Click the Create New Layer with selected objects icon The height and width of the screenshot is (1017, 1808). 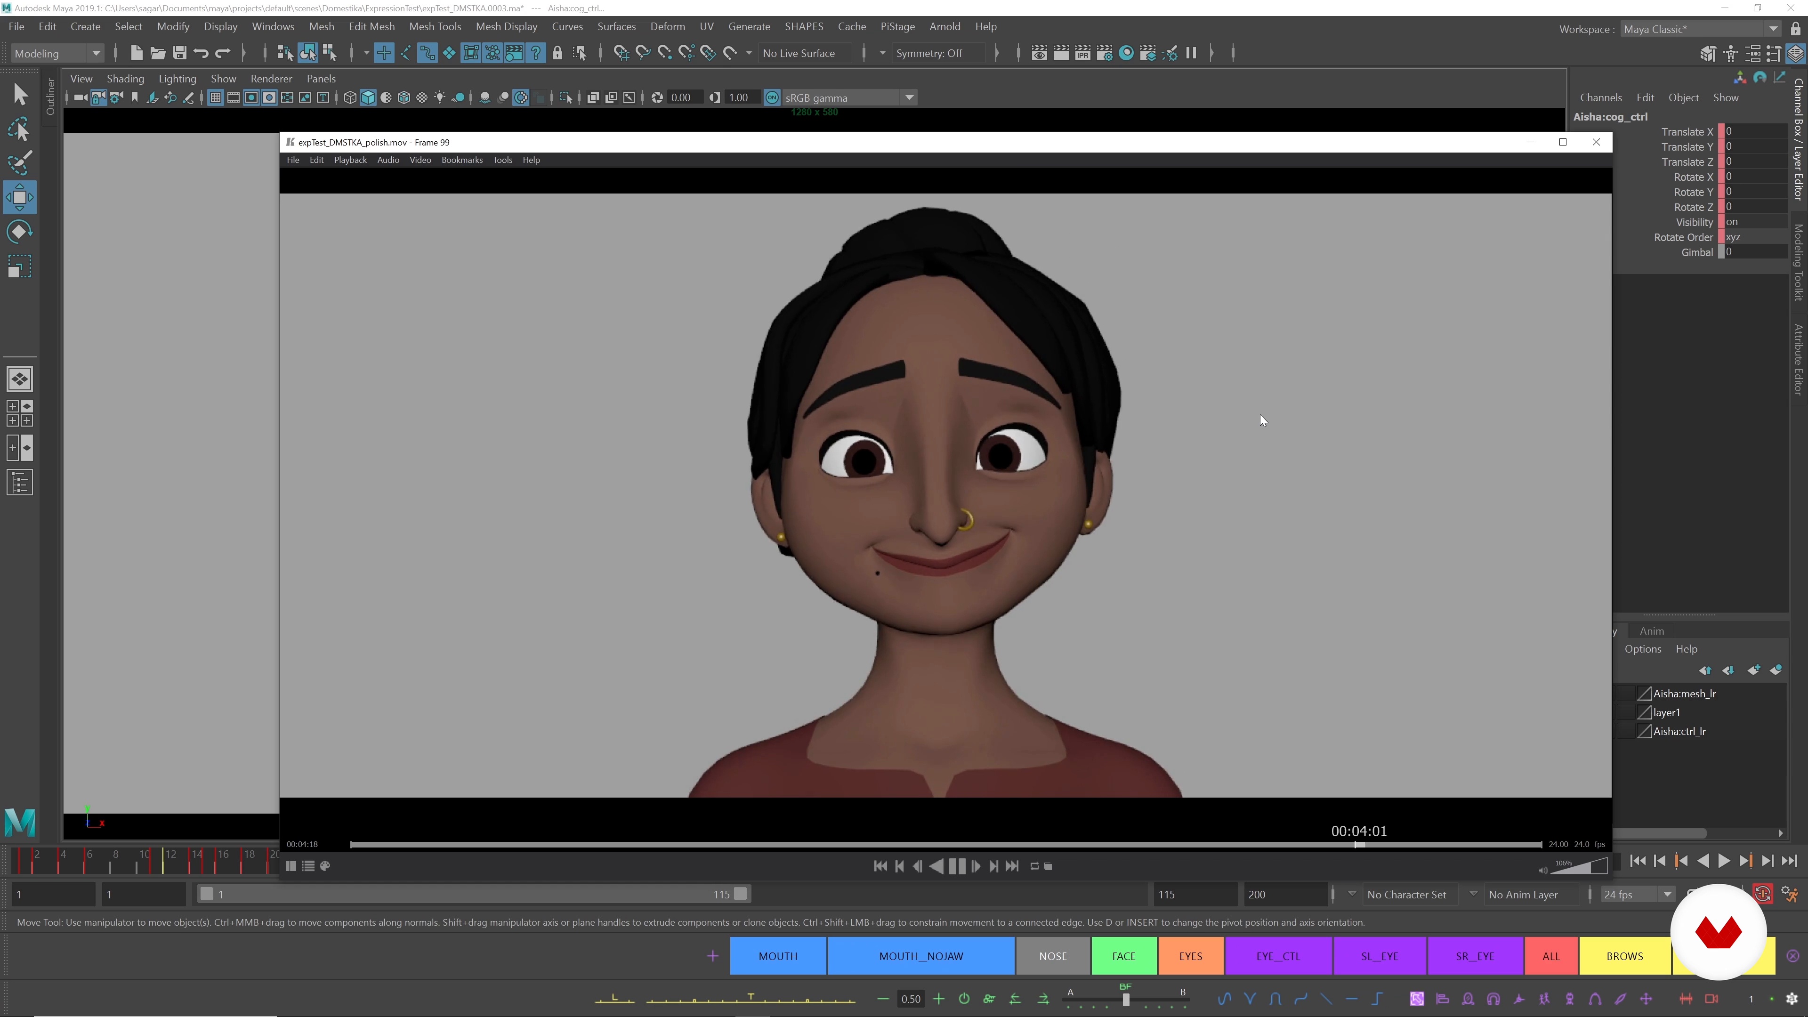click(x=1776, y=670)
